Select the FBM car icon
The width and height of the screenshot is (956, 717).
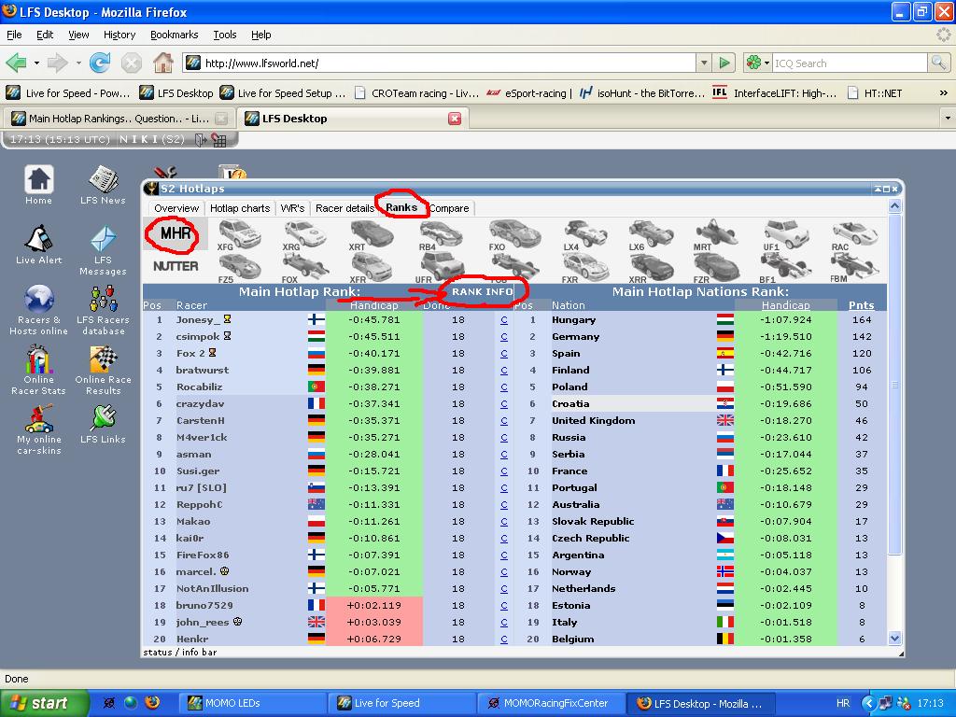855,267
